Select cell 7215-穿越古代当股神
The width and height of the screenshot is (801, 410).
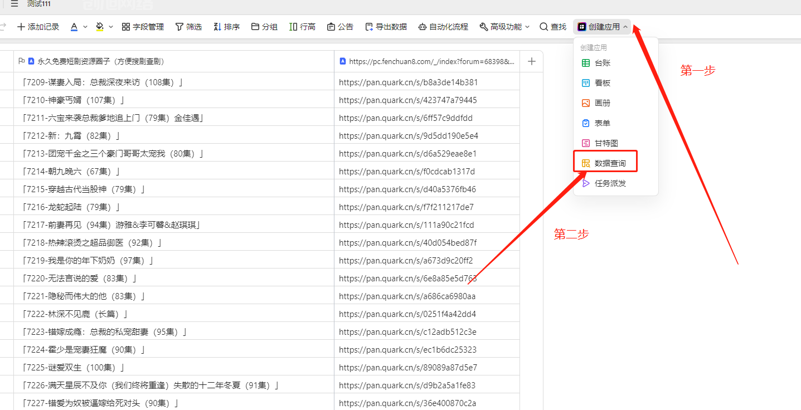coord(174,189)
